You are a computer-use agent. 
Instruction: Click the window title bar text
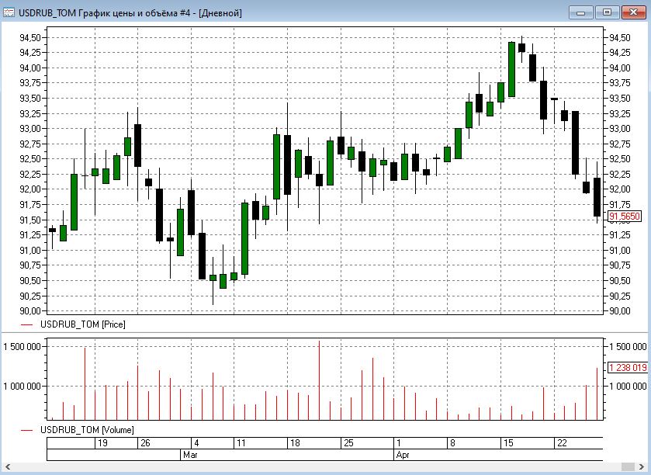(130, 12)
